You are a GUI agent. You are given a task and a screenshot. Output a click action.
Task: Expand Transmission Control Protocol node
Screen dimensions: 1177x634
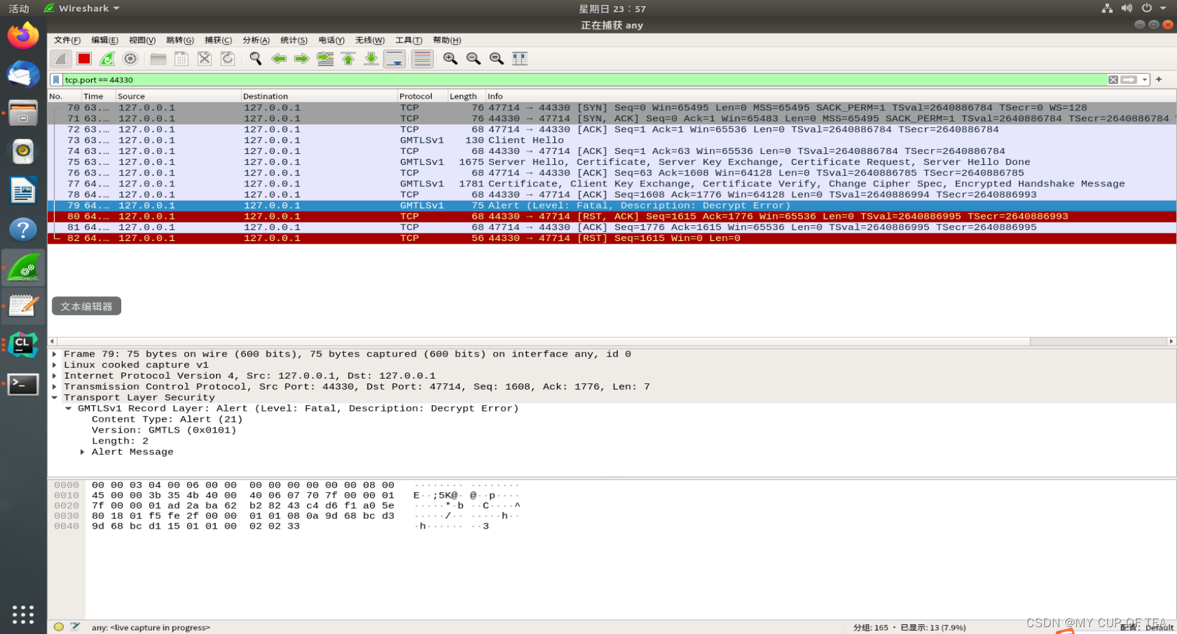55,387
